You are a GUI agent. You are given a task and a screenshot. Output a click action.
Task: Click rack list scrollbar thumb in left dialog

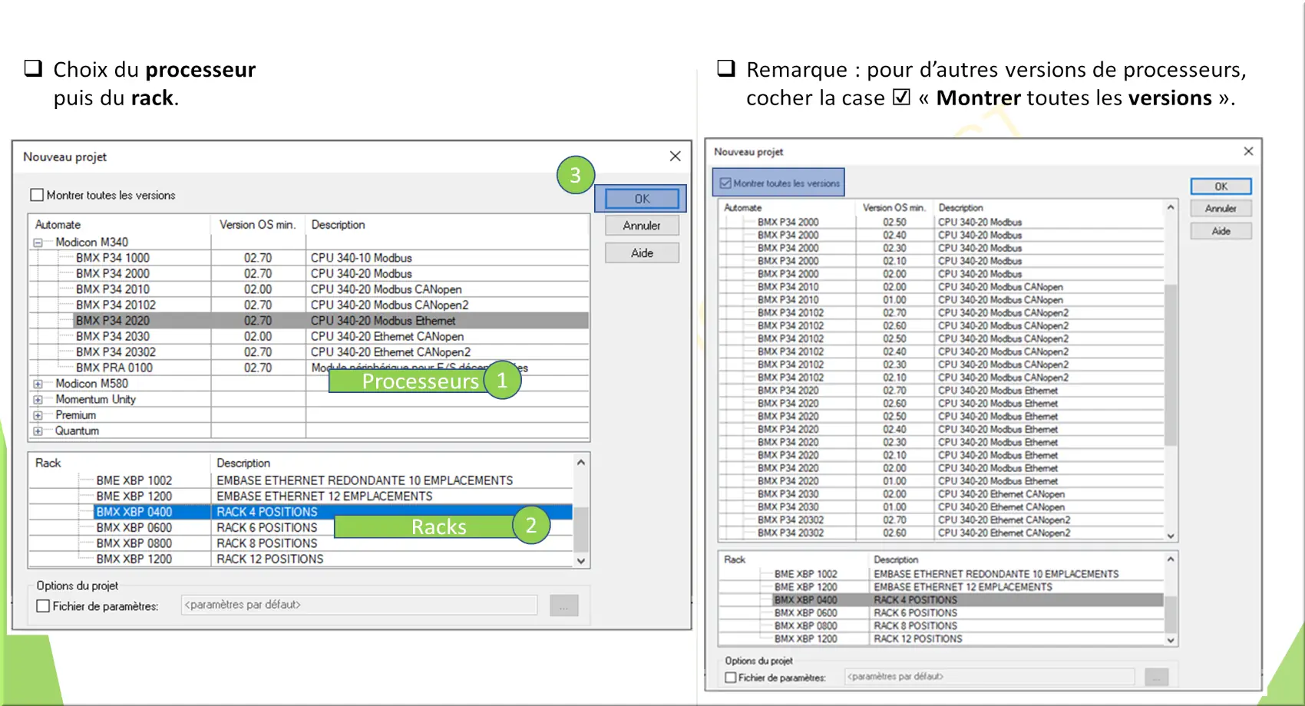click(x=581, y=529)
